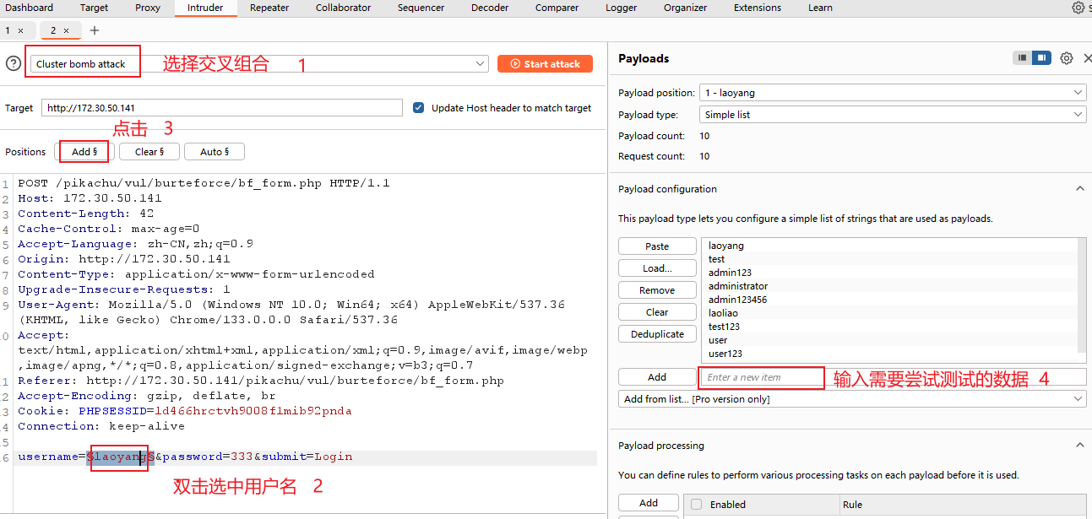Open attack type help question mark
Screen dimensions: 1092x519
pyautogui.click(x=14, y=63)
